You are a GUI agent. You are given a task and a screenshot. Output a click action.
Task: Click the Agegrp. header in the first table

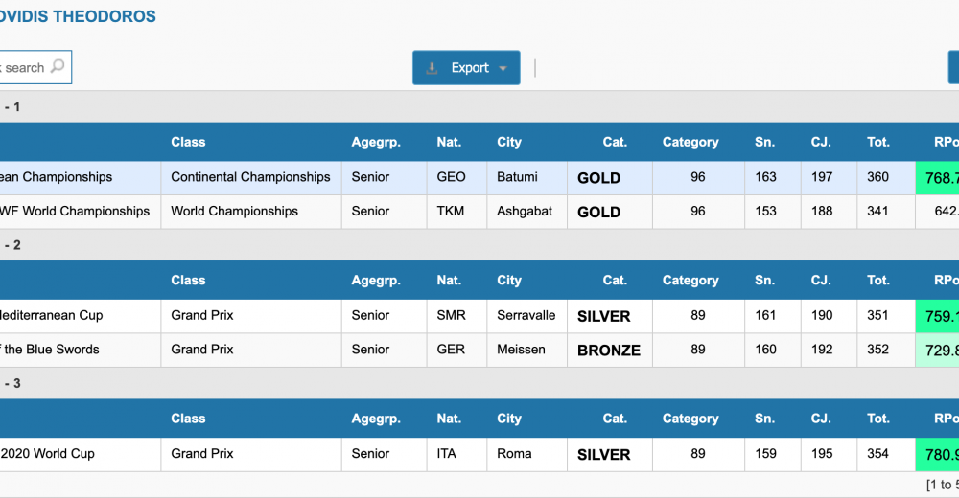coord(376,142)
